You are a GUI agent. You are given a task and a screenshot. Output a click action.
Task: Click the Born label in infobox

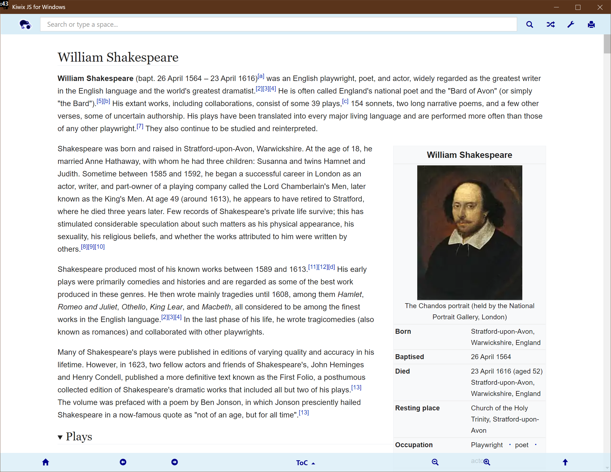tap(403, 331)
